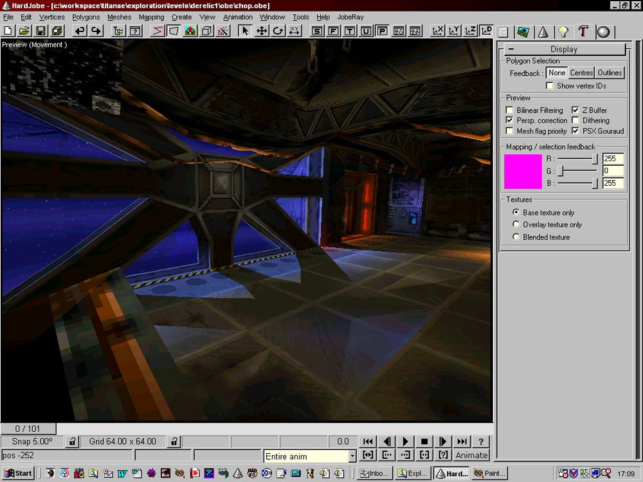The width and height of the screenshot is (643, 482).
Task: Create a new file with the blank page icon
Action: [x=8, y=31]
